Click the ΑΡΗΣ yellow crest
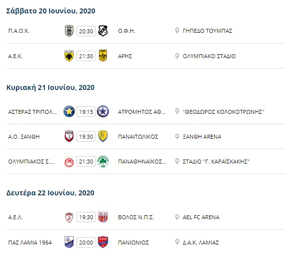Image resolution: width=285 pixels, height=253 pixels. 103,56
